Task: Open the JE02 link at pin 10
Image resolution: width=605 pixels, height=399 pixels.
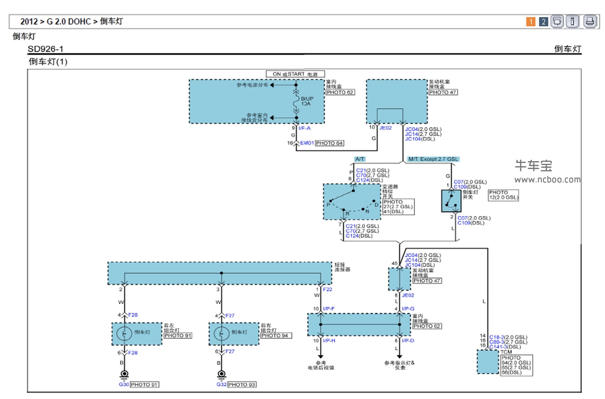Action: pos(385,128)
